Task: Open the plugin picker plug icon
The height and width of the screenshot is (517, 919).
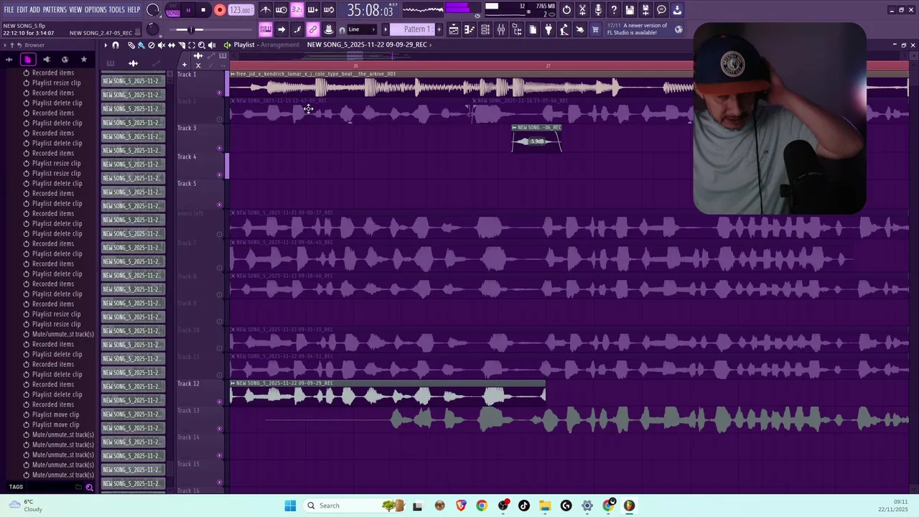Action: [548, 29]
